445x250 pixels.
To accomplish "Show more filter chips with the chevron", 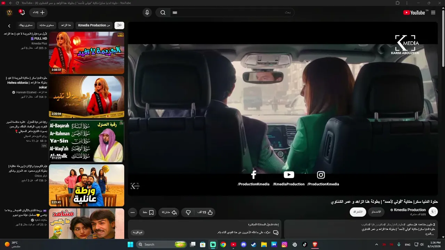I will pos(9,26).
